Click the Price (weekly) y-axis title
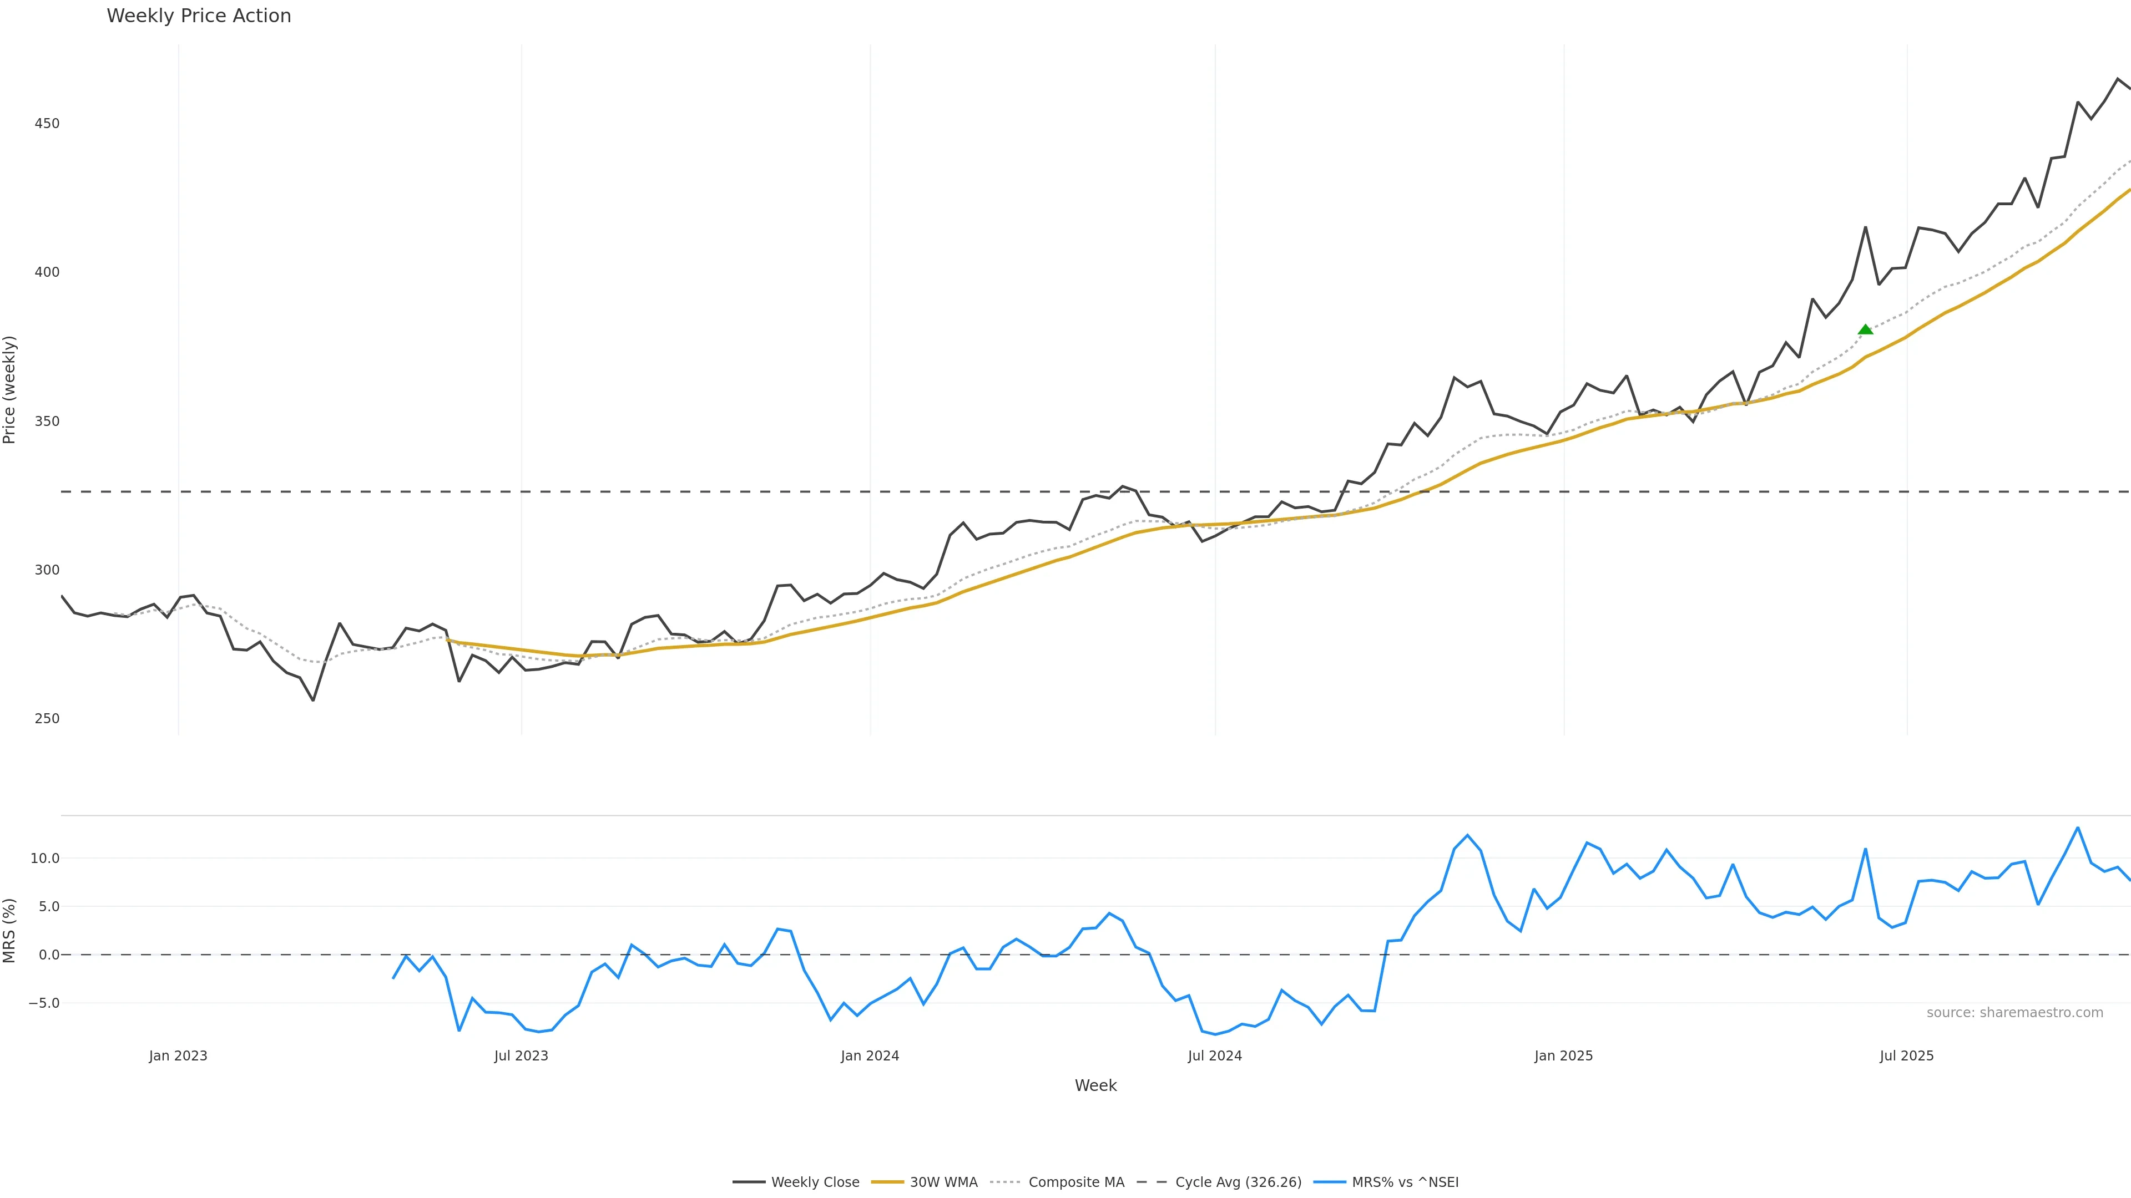Image resolution: width=2131 pixels, height=1198 pixels. click(x=10, y=389)
